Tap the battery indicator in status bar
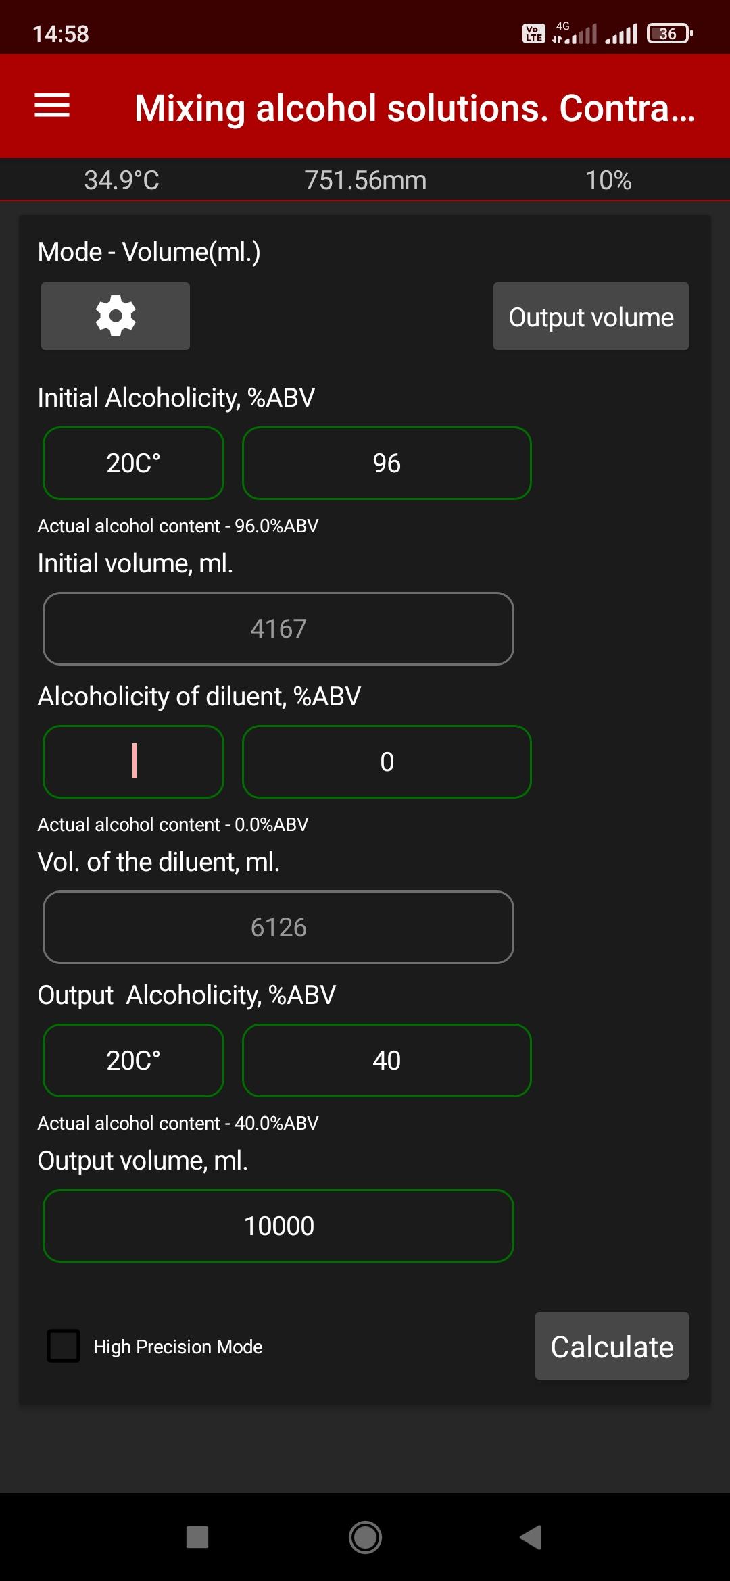The width and height of the screenshot is (730, 1581). 669,33
